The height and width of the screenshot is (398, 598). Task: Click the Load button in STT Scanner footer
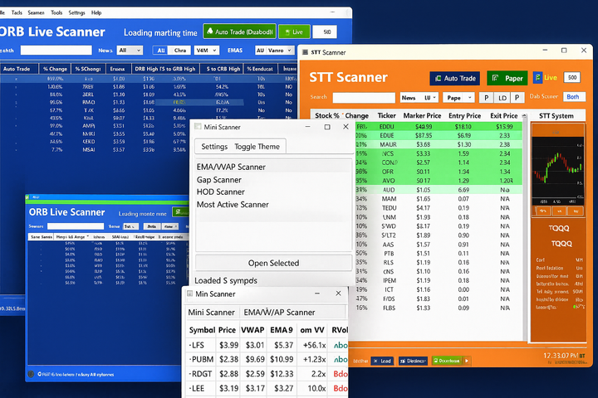[382, 361]
